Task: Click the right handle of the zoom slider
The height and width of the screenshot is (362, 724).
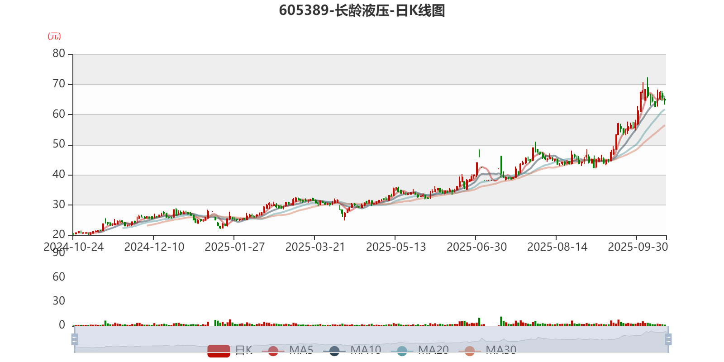Action: [668, 339]
